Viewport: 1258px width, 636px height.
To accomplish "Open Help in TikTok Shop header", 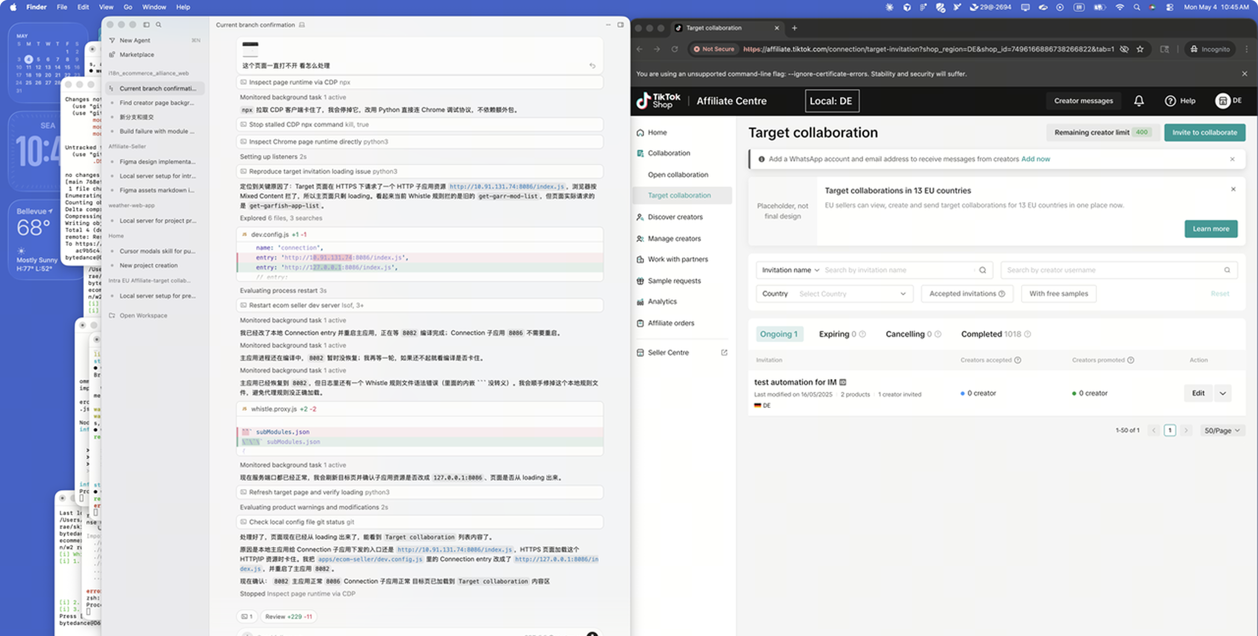I will coord(1180,101).
